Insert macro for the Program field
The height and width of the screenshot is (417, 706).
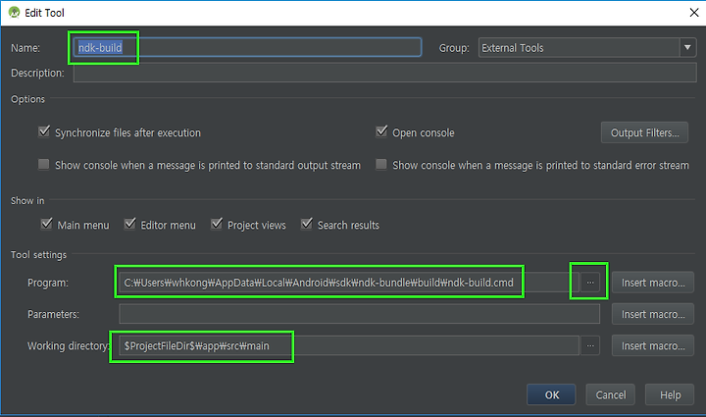(x=652, y=283)
